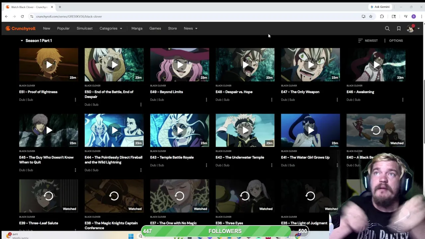Play E41 Water Girl Grows Up thumbnail

coord(310,130)
